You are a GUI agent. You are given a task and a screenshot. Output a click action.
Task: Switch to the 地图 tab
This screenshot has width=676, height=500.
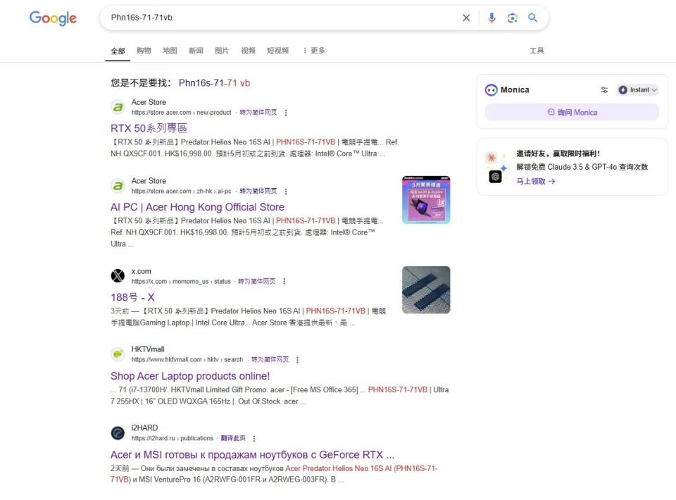(170, 51)
